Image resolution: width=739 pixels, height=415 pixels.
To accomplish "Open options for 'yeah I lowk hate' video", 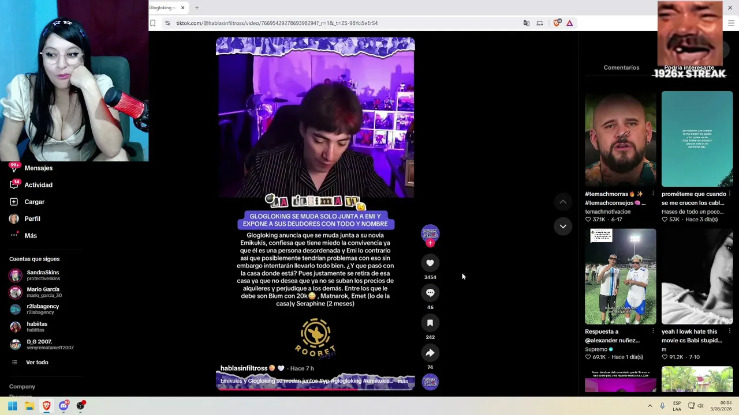I will pos(730,331).
